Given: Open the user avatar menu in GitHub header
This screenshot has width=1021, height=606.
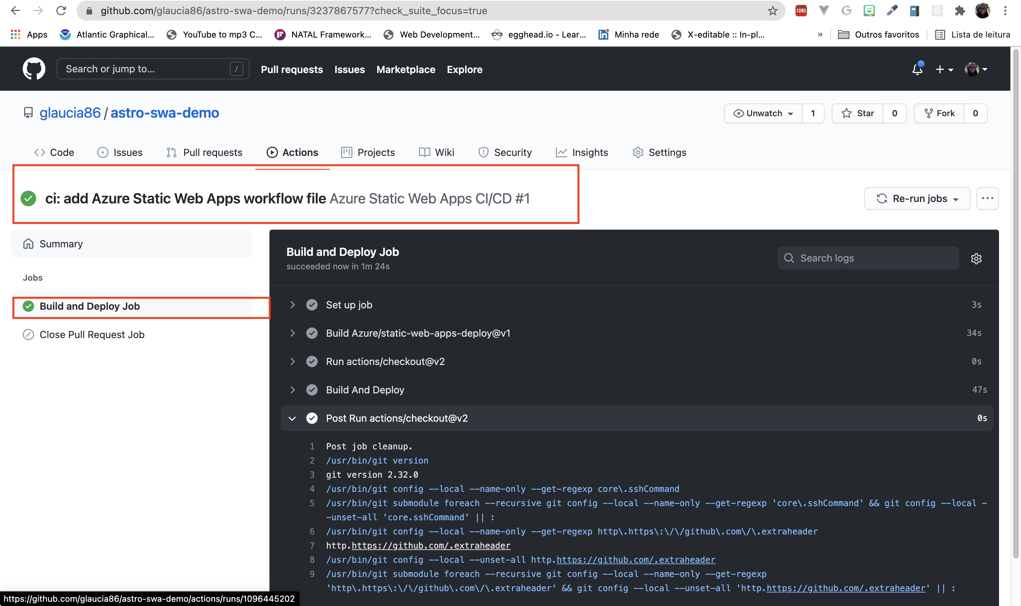Looking at the screenshot, I should coord(976,69).
